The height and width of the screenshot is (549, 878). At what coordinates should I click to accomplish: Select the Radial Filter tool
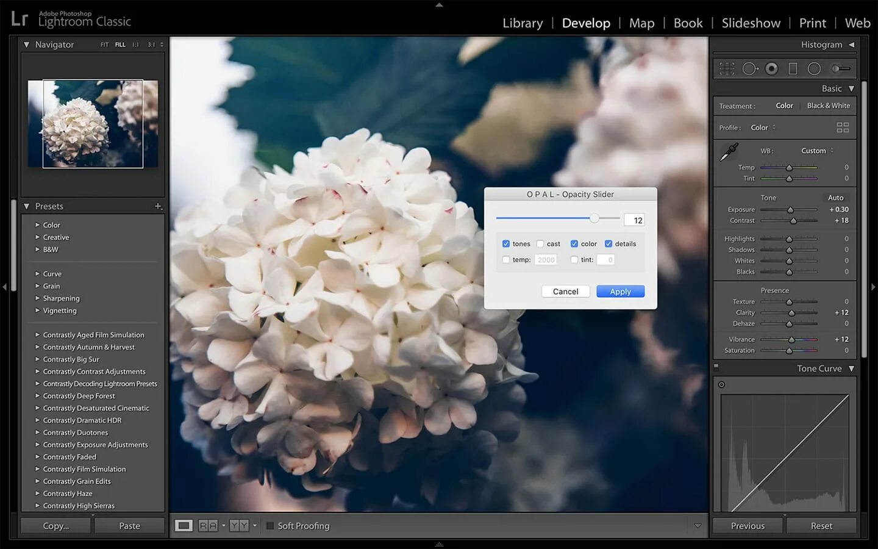click(814, 68)
